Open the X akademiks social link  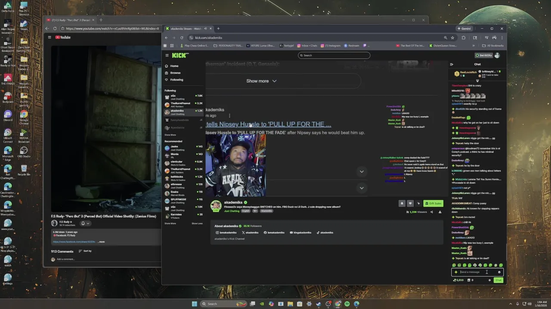point(250,233)
